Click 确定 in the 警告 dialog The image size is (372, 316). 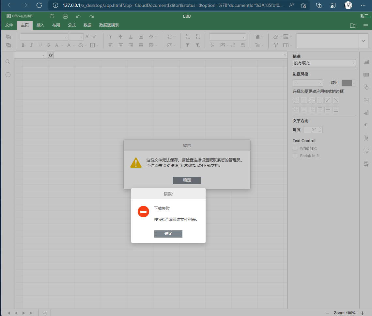click(187, 180)
